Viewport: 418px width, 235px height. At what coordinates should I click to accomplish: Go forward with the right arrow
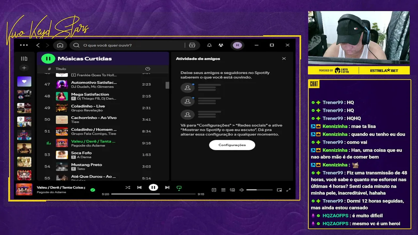47,45
